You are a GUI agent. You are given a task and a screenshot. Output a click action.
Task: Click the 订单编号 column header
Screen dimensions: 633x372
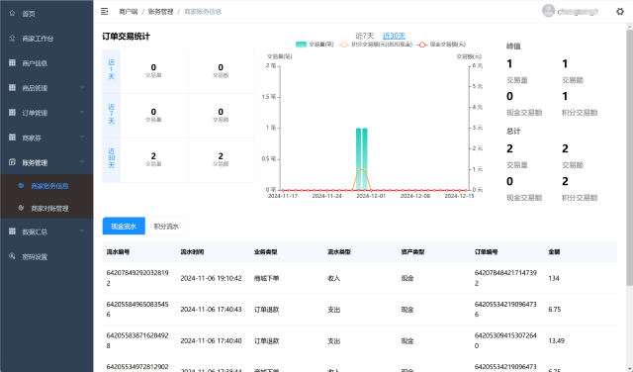coord(486,251)
